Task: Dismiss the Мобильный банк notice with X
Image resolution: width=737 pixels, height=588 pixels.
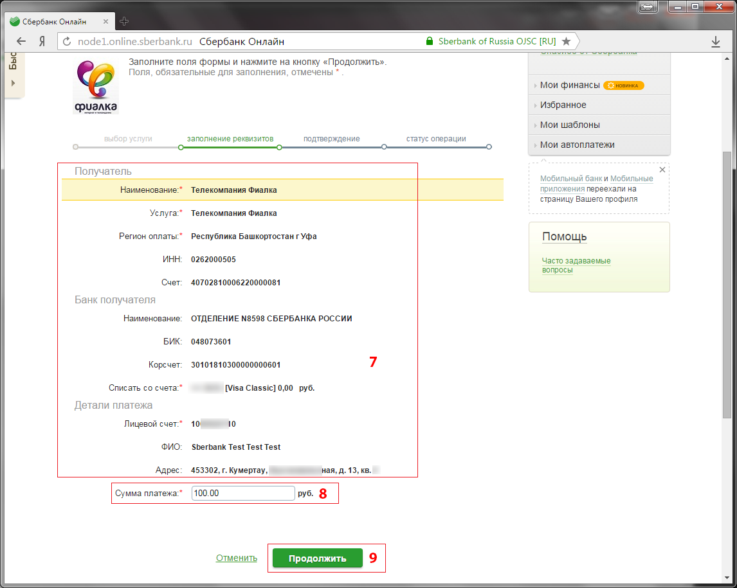Action: [662, 170]
